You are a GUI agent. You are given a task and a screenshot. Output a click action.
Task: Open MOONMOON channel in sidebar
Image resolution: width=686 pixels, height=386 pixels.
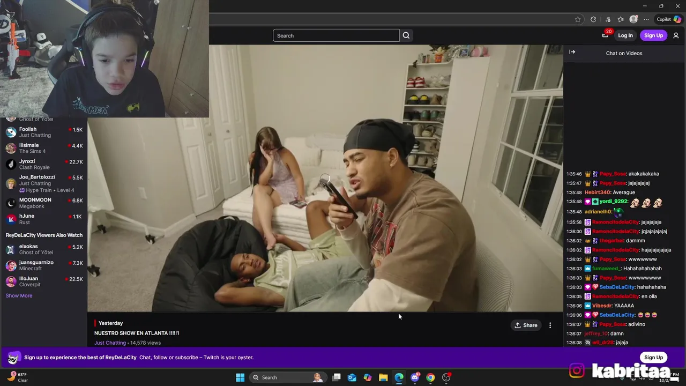click(x=44, y=203)
